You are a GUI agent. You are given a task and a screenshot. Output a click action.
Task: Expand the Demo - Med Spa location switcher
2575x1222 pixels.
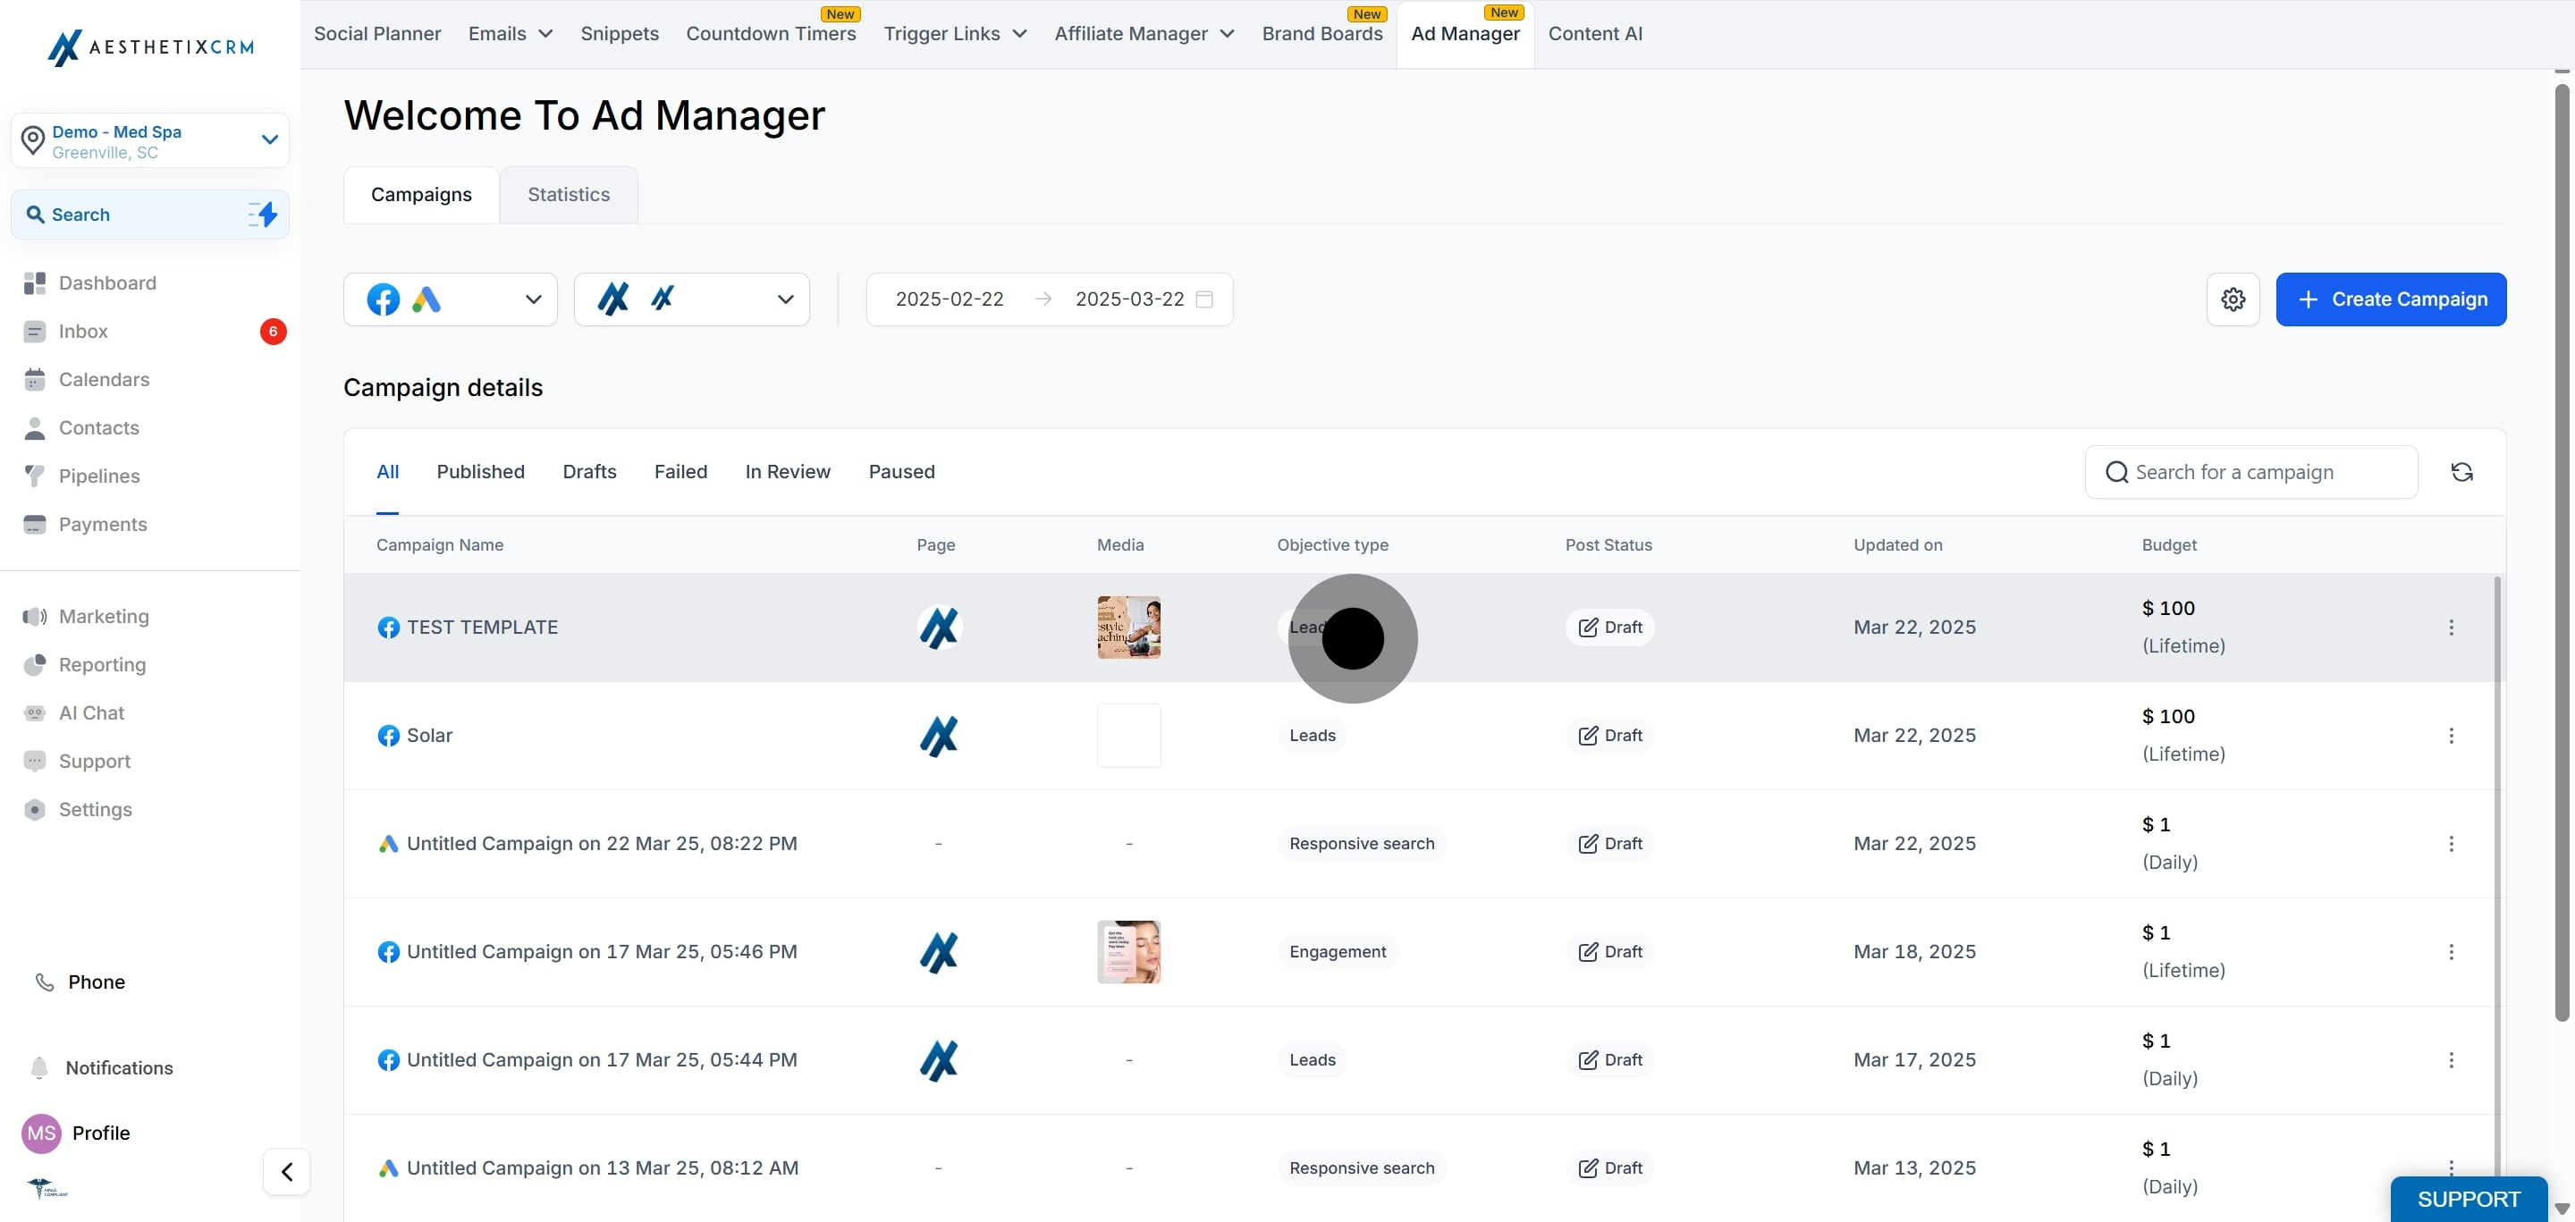click(x=150, y=141)
